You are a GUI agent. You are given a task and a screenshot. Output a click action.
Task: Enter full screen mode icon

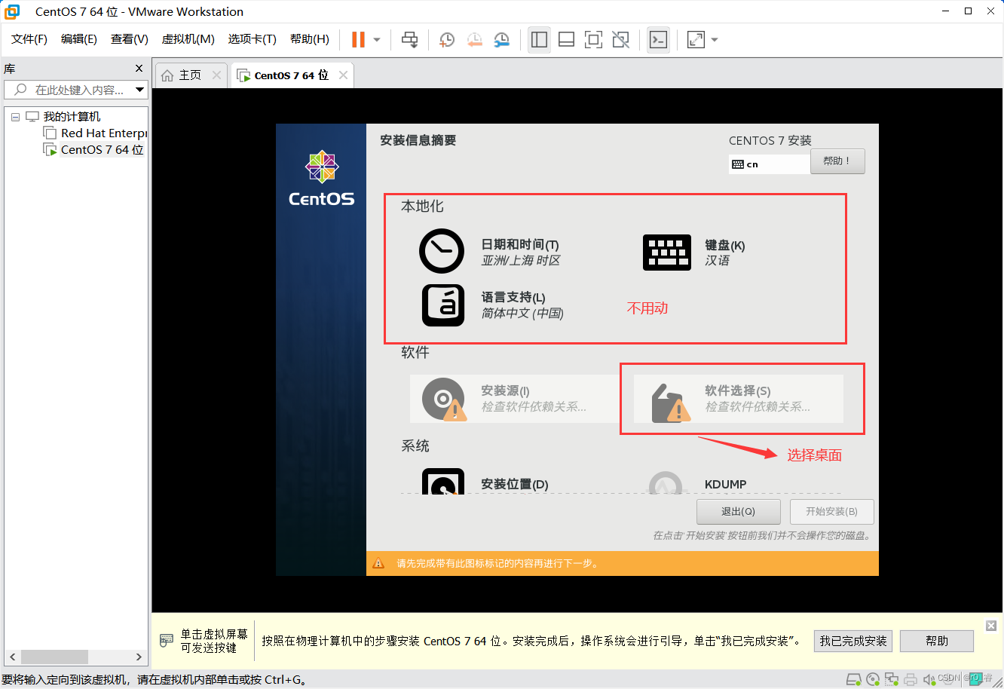[593, 40]
